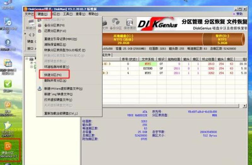Click the disk icon beside 新建VMware虚拟硬盘文件
This screenshot has width=252, height=165.
pos(40,88)
